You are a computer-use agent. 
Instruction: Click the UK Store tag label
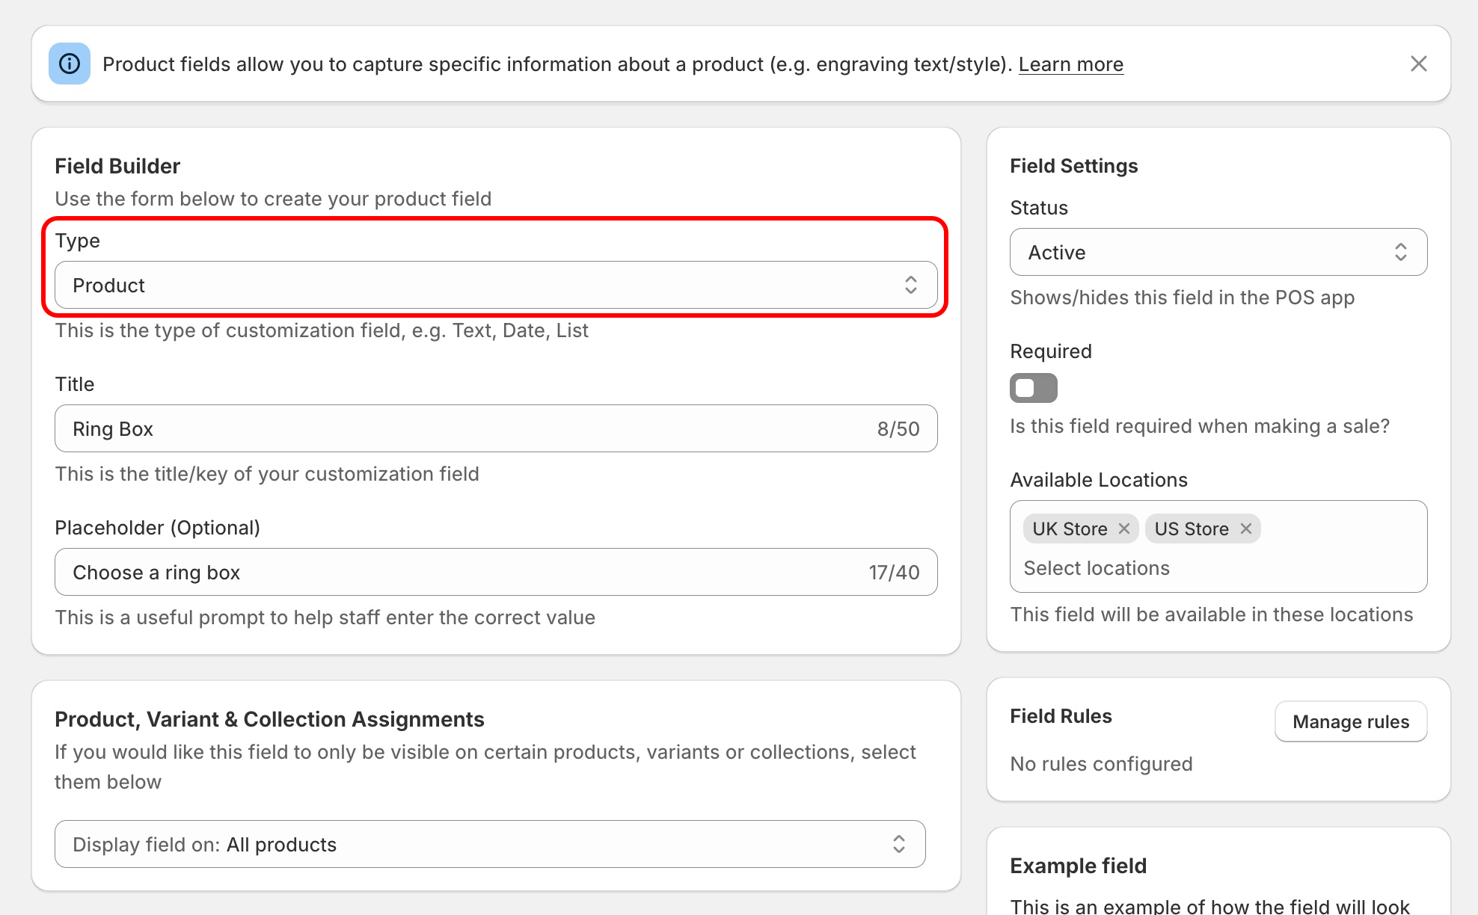[1070, 529]
